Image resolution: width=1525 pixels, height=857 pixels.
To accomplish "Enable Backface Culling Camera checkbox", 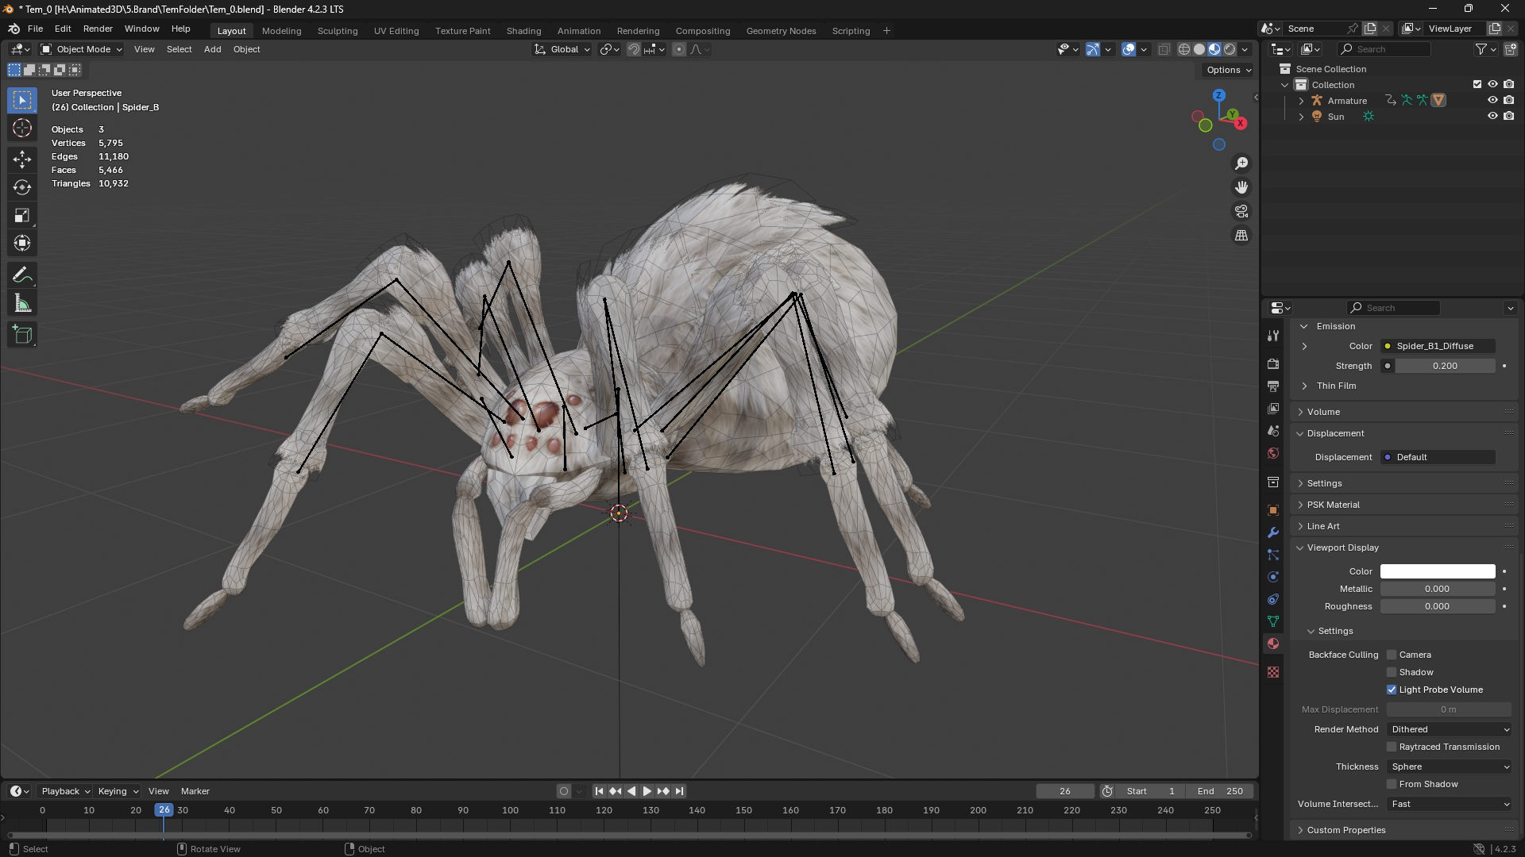I will 1392,655.
